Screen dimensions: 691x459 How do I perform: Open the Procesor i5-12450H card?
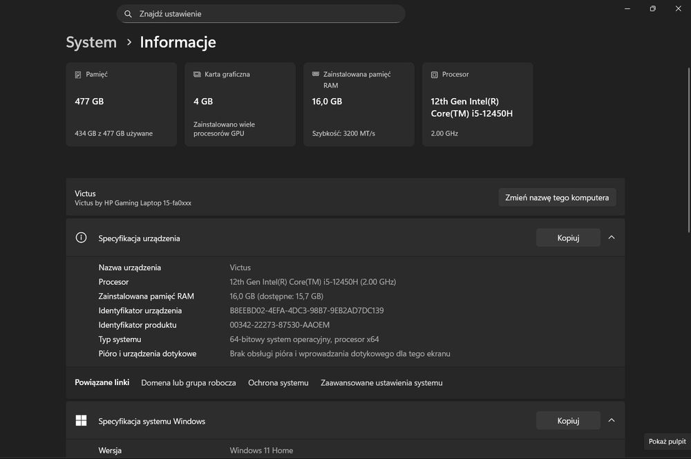point(477,104)
